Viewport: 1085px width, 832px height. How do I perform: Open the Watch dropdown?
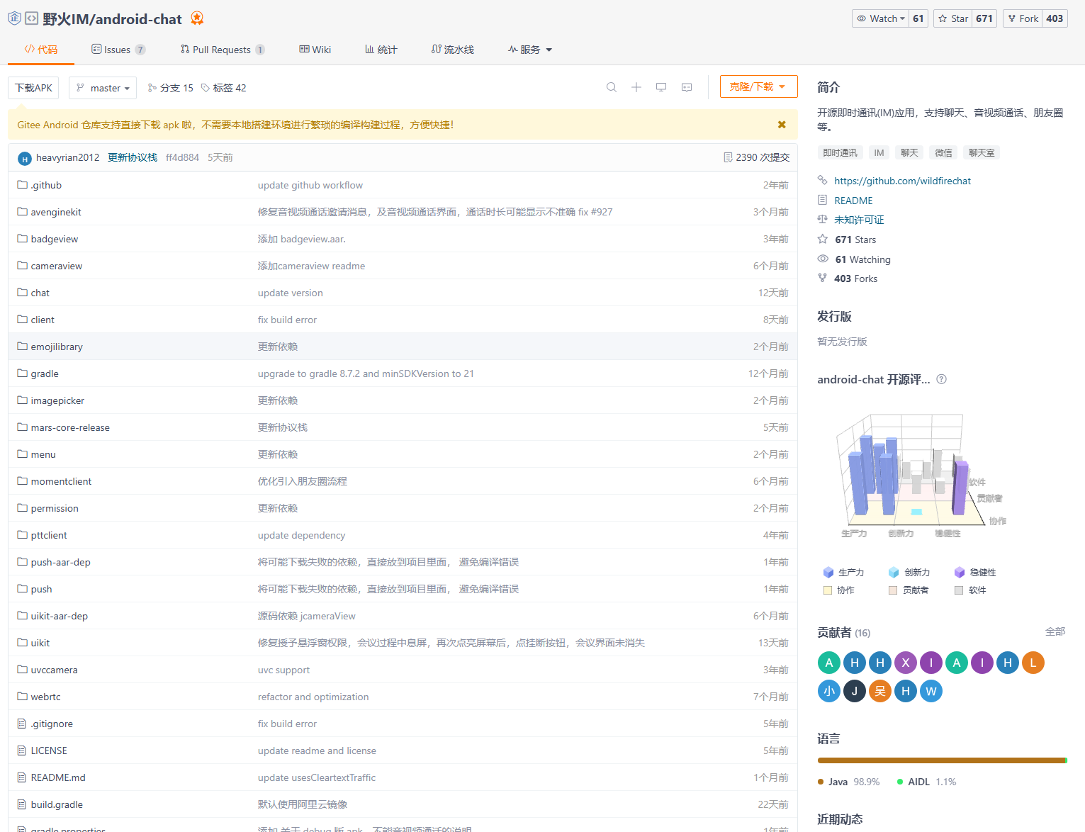[x=881, y=18]
